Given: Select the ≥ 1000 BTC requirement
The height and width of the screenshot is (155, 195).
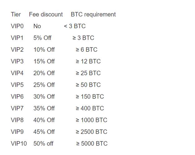Looking at the screenshot, I should point(91,120).
